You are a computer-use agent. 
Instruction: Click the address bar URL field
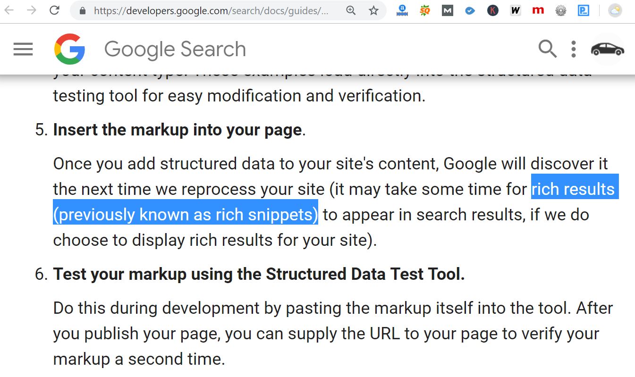tap(211, 10)
